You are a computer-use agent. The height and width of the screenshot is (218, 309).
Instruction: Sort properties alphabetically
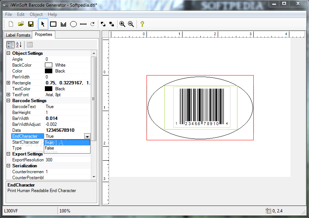[19, 45]
